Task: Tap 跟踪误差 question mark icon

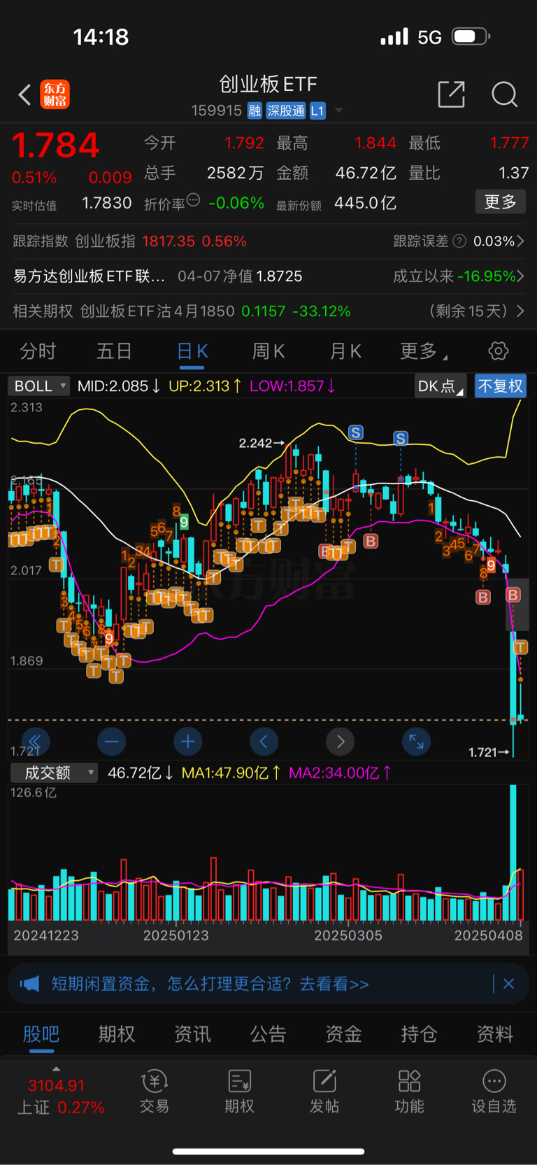Action: point(459,241)
